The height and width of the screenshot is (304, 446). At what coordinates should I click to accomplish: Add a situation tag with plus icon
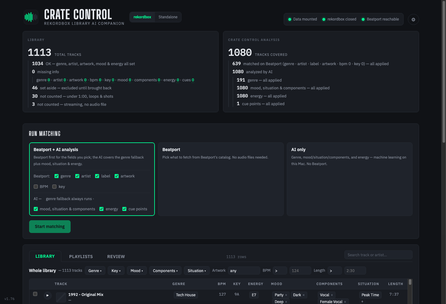pyautogui.click(x=362, y=302)
